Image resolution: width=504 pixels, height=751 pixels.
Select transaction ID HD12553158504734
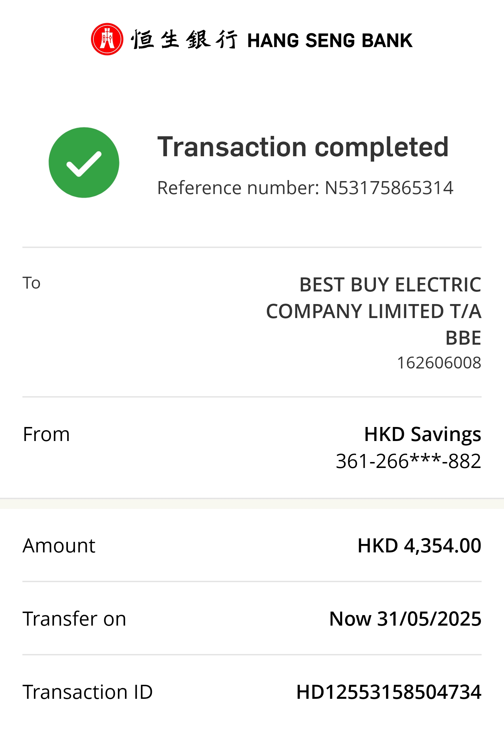[389, 692]
